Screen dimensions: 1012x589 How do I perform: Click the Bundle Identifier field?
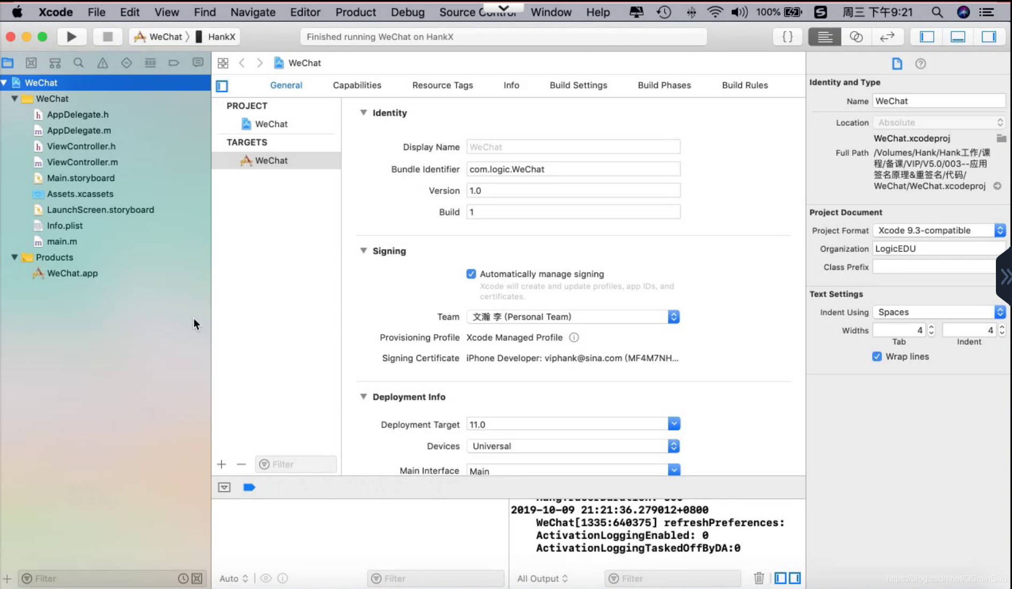click(x=573, y=169)
